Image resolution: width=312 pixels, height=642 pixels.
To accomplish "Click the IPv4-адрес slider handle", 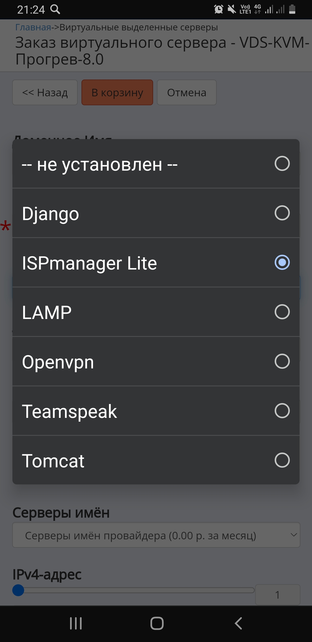I will pos(18,590).
